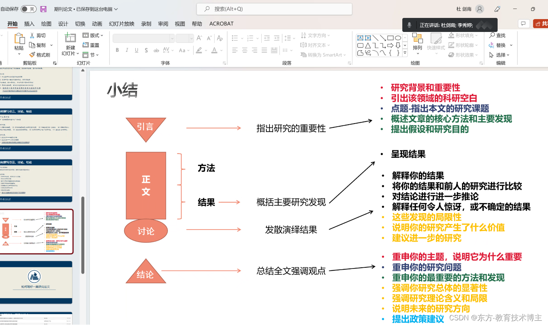
Task: Open the 幻灯片放映 tab
Action: 121,24
